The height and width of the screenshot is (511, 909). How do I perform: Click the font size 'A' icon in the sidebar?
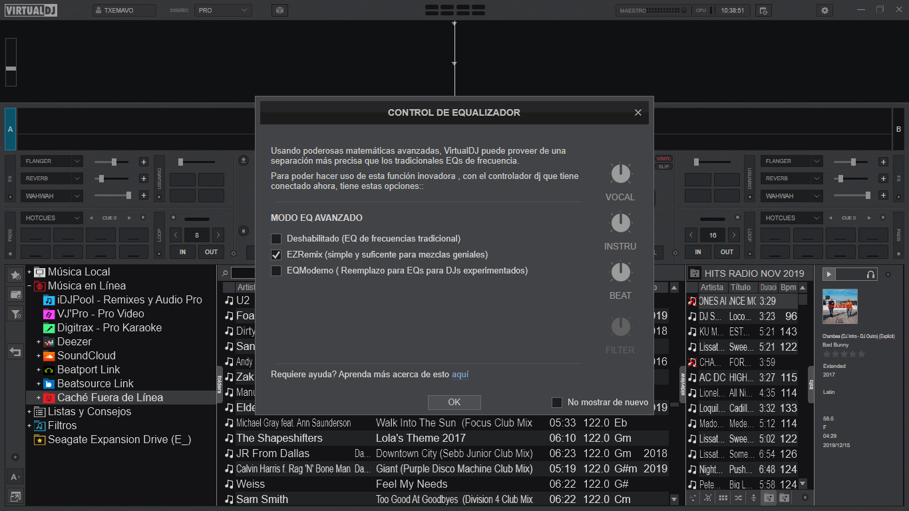click(x=15, y=476)
